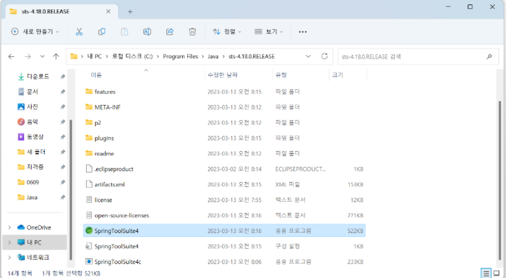Select the p2 folder row
The width and height of the screenshot is (506, 278).
(x=225, y=123)
